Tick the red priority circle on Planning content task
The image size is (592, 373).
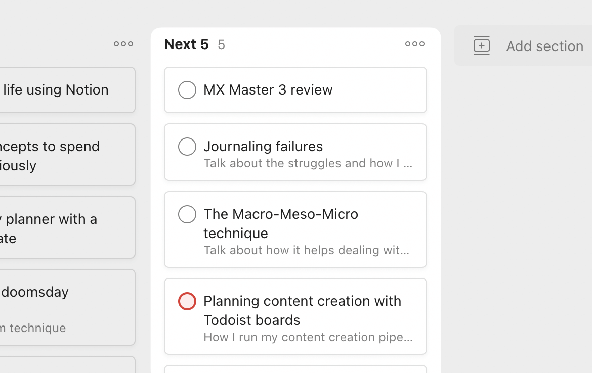tap(187, 301)
